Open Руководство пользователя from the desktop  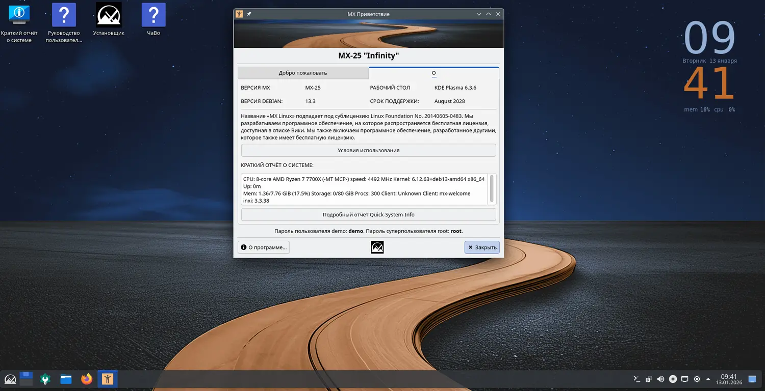coord(63,14)
